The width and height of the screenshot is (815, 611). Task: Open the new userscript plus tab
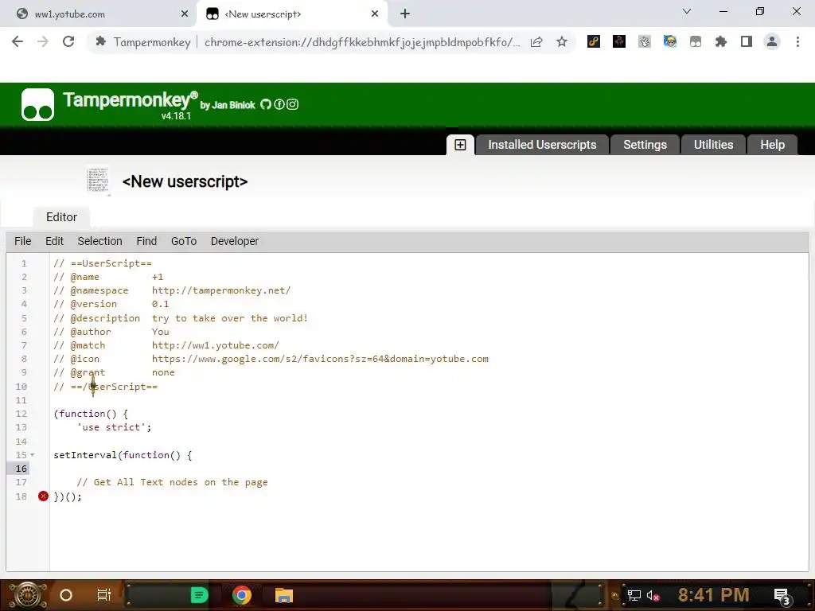[460, 145]
